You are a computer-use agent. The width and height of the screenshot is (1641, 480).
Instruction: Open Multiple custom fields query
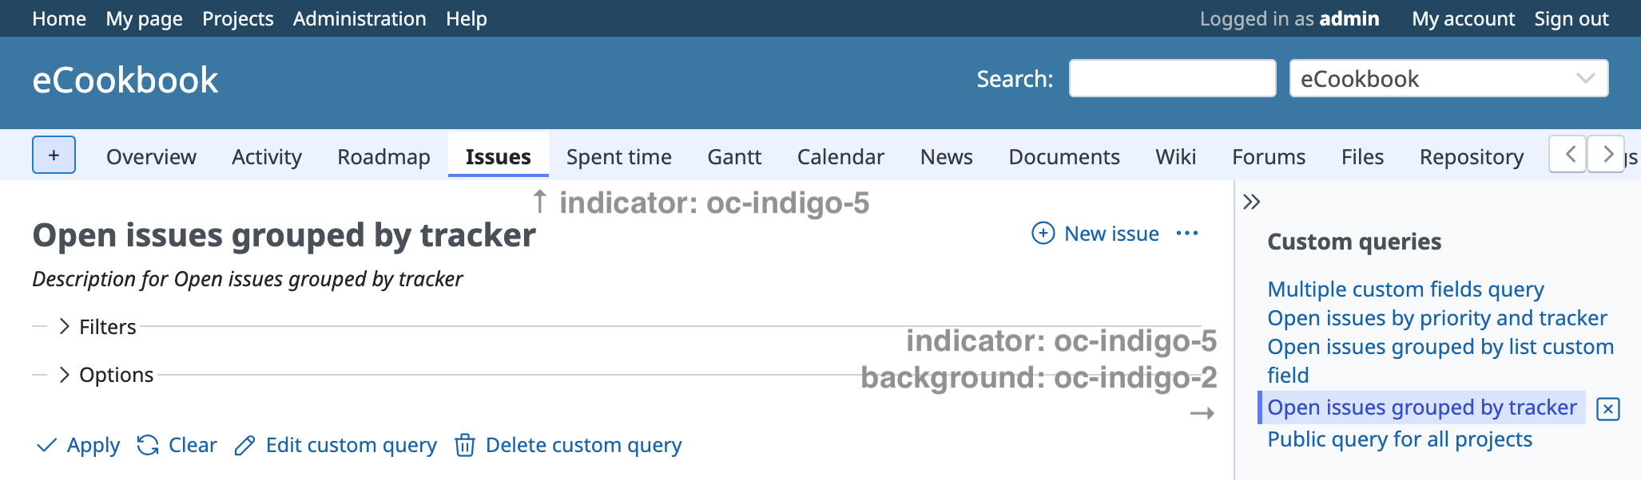1405,289
